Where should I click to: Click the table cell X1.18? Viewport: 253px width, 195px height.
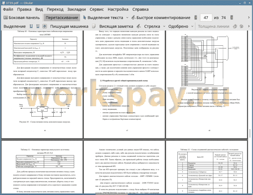pyautogui.click(x=220, y=163)
